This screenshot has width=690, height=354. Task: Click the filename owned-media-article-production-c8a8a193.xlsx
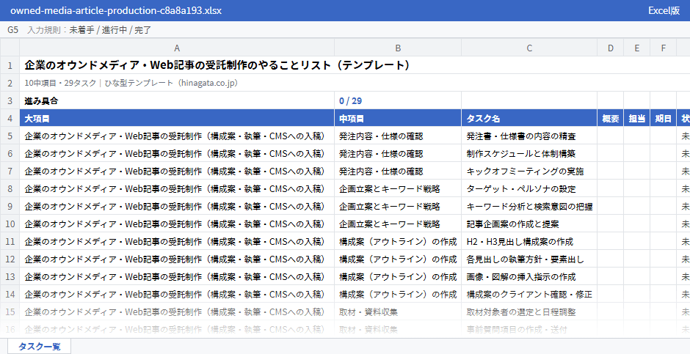coord(116,10)
